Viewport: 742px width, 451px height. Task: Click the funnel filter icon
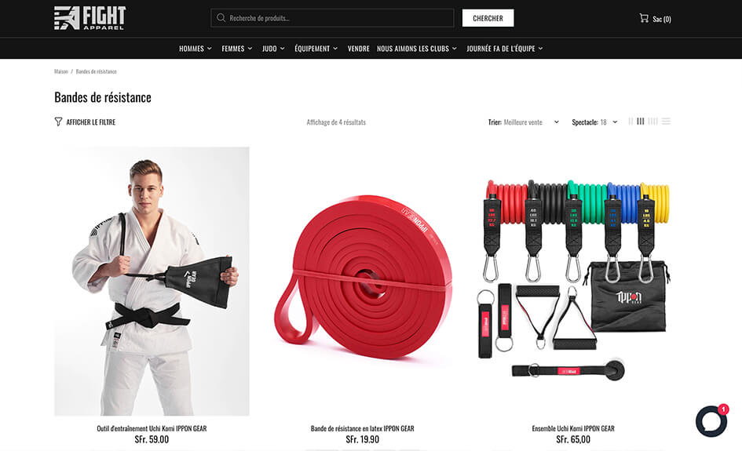[58, 122]
